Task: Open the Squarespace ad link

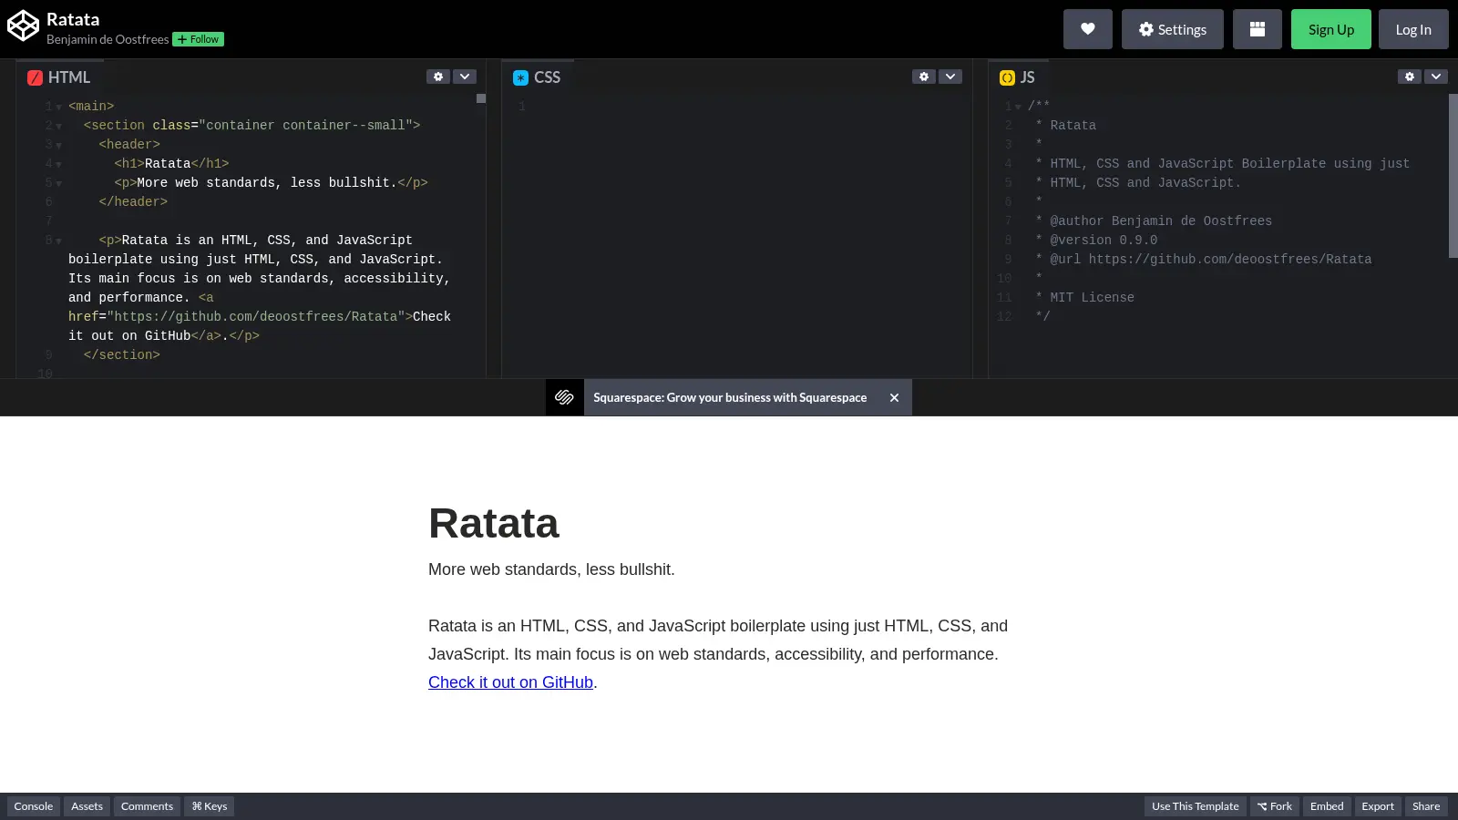Action: (730, 397)
